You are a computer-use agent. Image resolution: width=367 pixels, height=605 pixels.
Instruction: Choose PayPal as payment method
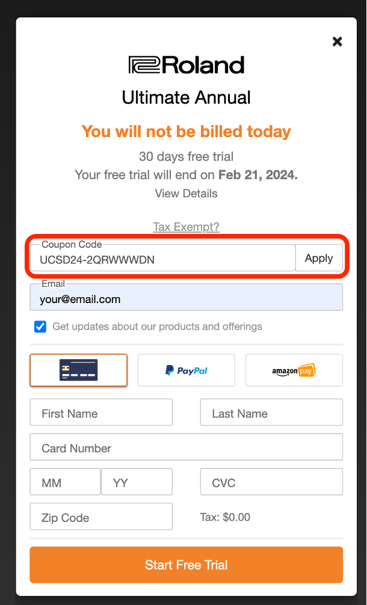186,370
